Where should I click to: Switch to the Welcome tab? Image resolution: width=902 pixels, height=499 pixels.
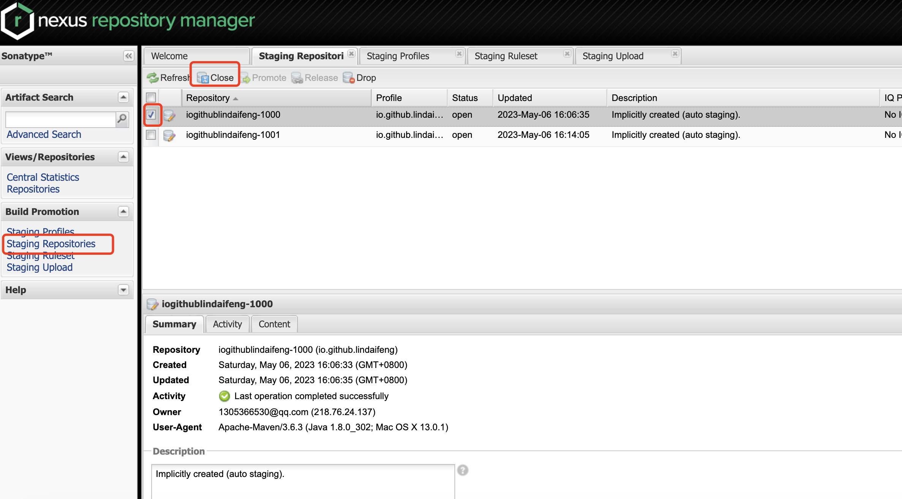(x=197, y=56)
